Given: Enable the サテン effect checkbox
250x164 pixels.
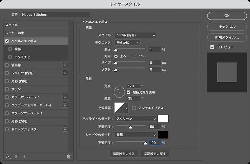Looking at the screenshot, I should 7,89.
